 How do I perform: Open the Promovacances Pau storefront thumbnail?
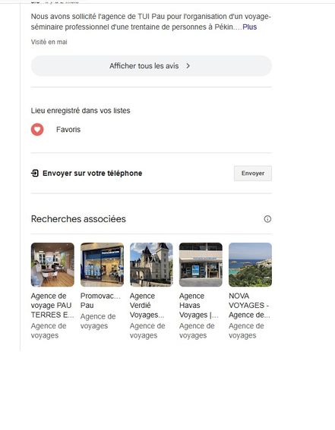coord(102,265)
